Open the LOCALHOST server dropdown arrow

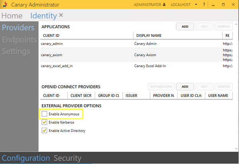[196, 5]
